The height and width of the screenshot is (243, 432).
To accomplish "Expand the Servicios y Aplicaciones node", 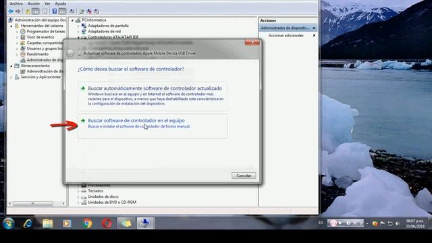I will [x=11, y=77].
